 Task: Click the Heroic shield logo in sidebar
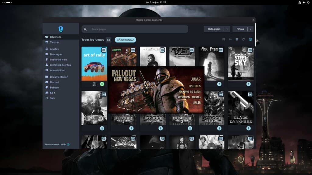coord(61,29)
